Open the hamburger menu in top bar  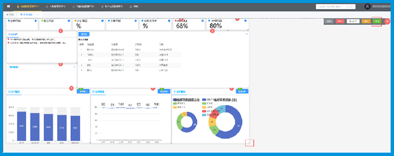9,6
